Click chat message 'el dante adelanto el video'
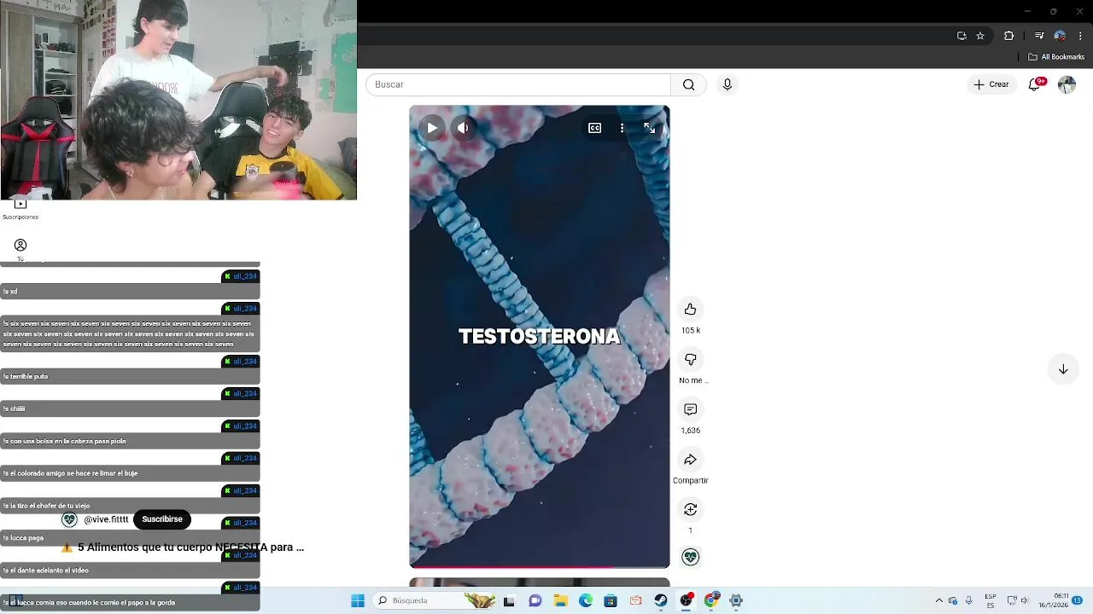The width and height of the screenshot is (1093, 614). (x=130, y=571)
